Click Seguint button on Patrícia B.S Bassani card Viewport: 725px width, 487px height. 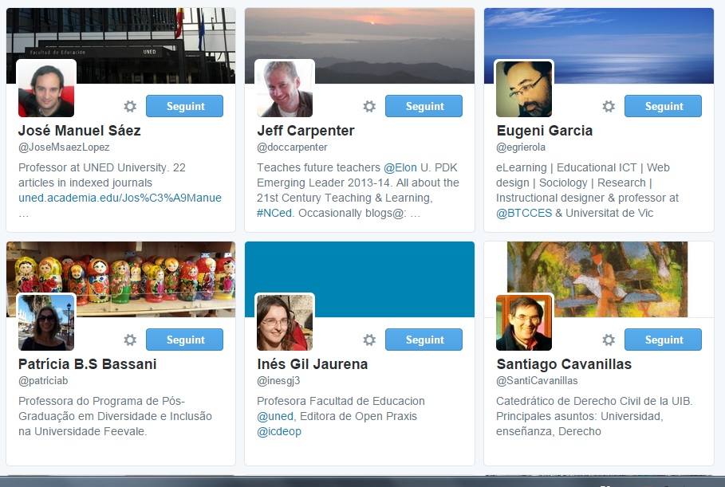pyautogui.click(x=184, y=340)
